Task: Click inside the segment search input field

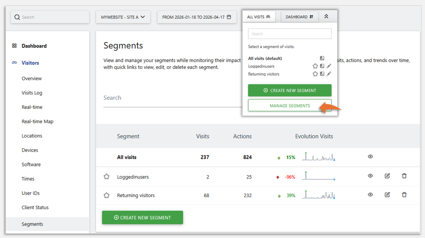Action: 289,34
